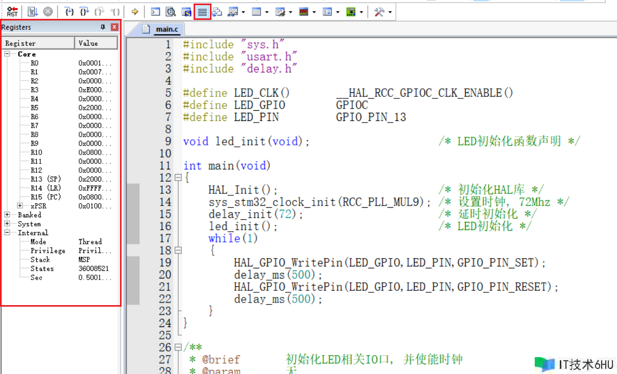Image resolution: width=617 pixels, height=374 pixels.
Task: Open the Call Stack Window icon
Action: pyautogui.click(x=218, y=12)
